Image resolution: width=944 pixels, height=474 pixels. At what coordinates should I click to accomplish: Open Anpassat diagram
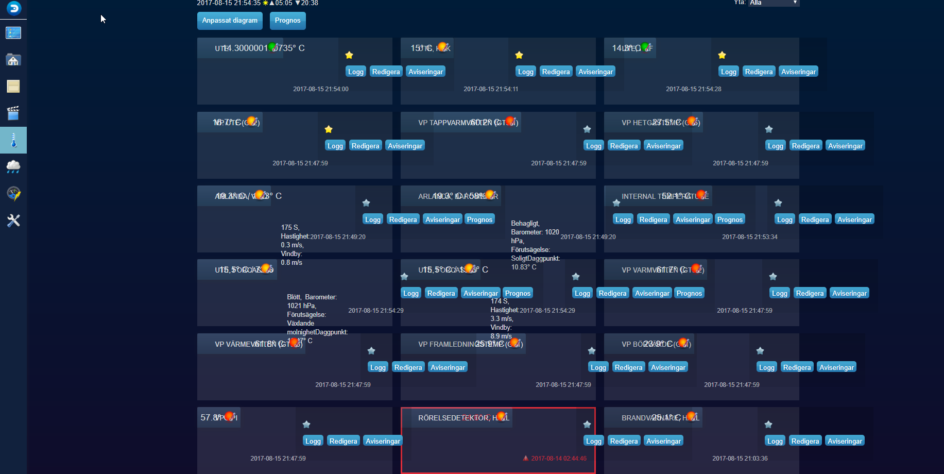230,21
